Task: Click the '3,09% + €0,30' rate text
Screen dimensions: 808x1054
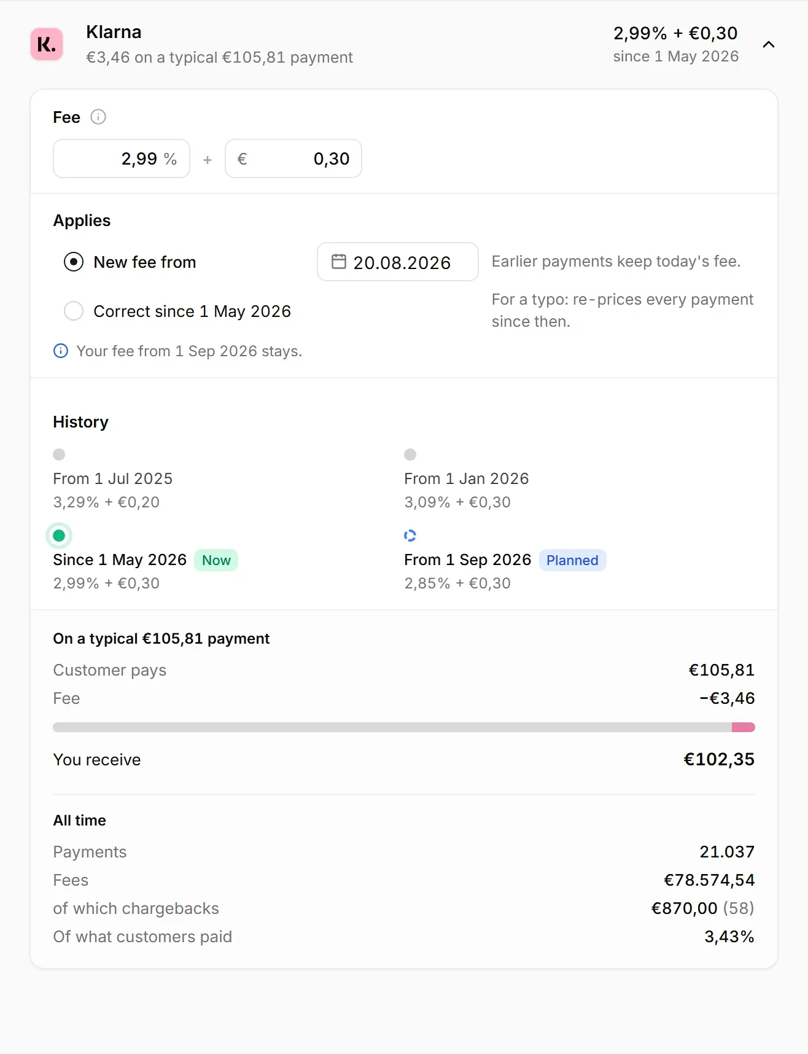Action: tap(457, 502)
